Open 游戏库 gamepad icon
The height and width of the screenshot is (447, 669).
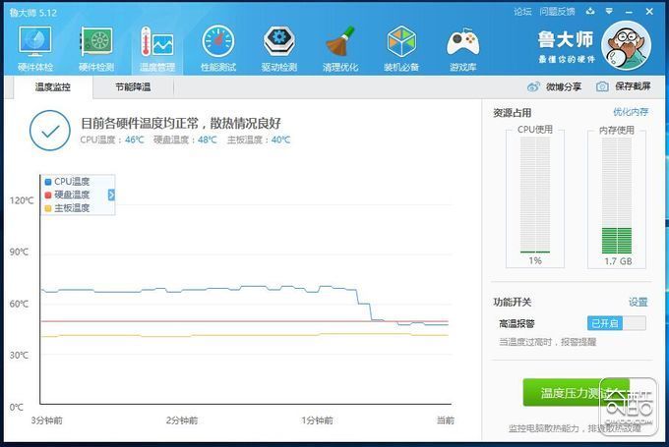click(x=463, y=48)
